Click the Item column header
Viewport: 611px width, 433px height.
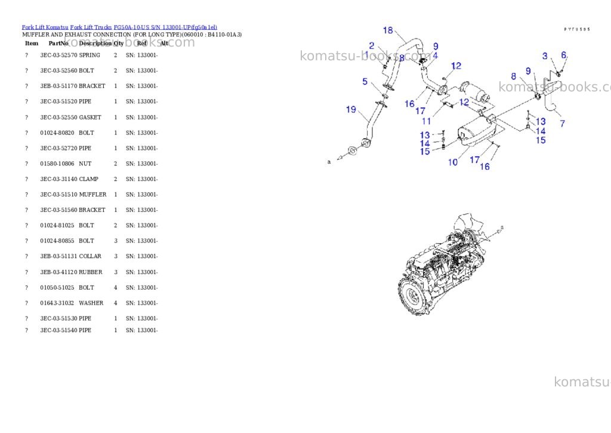tap(32, 43)
